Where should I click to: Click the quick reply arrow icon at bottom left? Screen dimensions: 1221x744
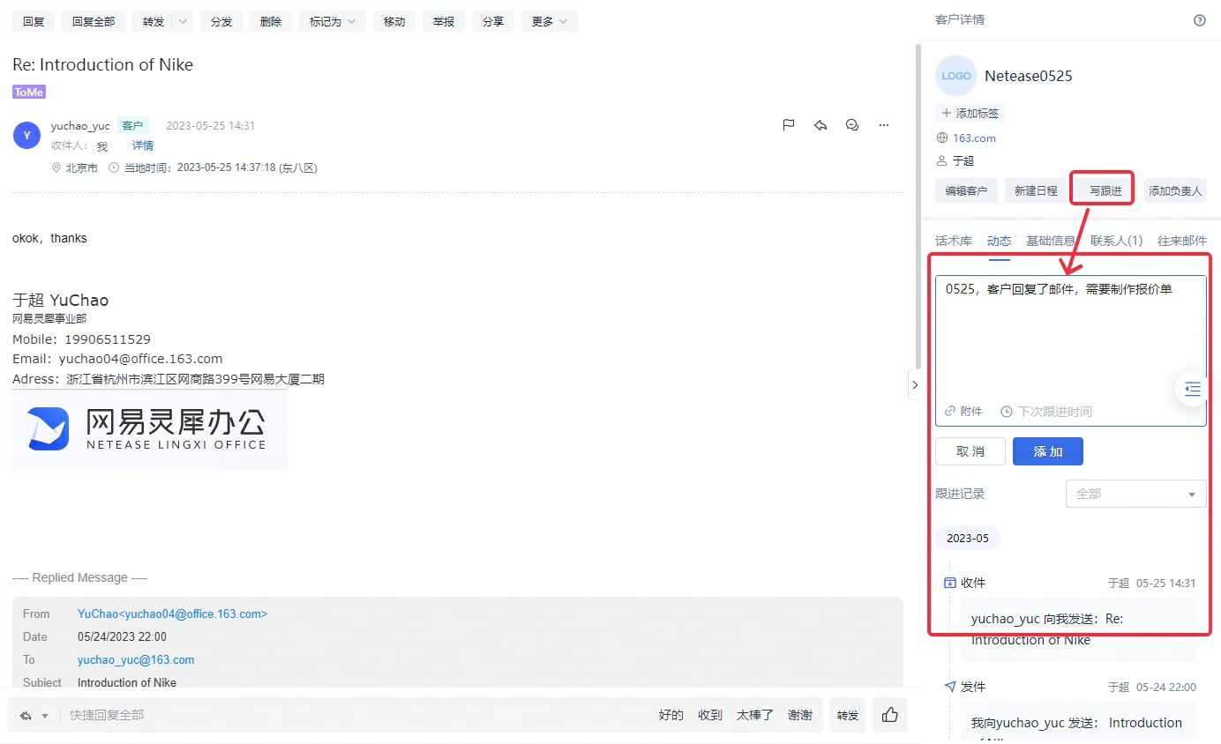(26, 716)
